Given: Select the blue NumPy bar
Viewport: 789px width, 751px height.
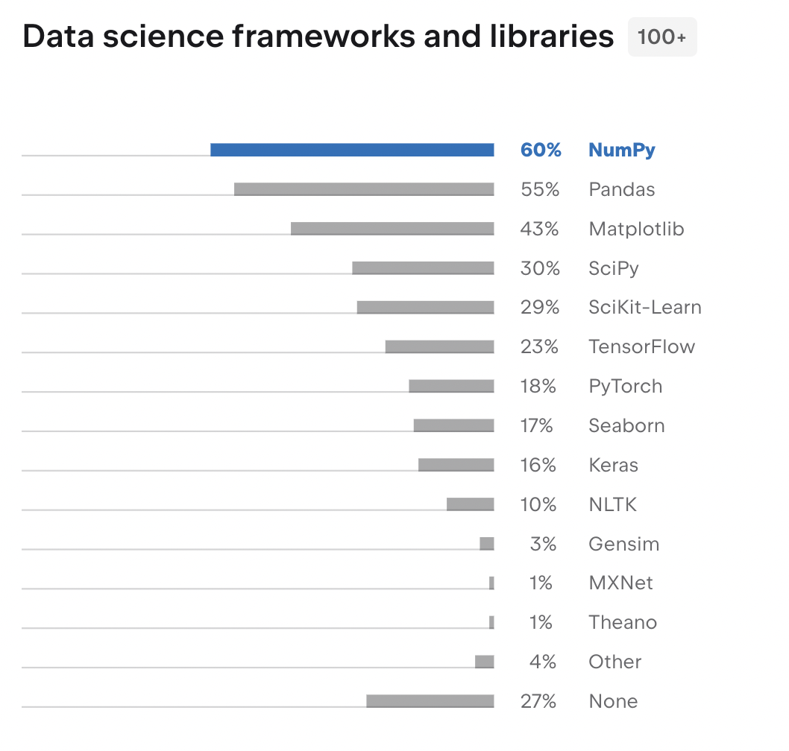Looking at the screenshot, I should [x=352, y=150].
